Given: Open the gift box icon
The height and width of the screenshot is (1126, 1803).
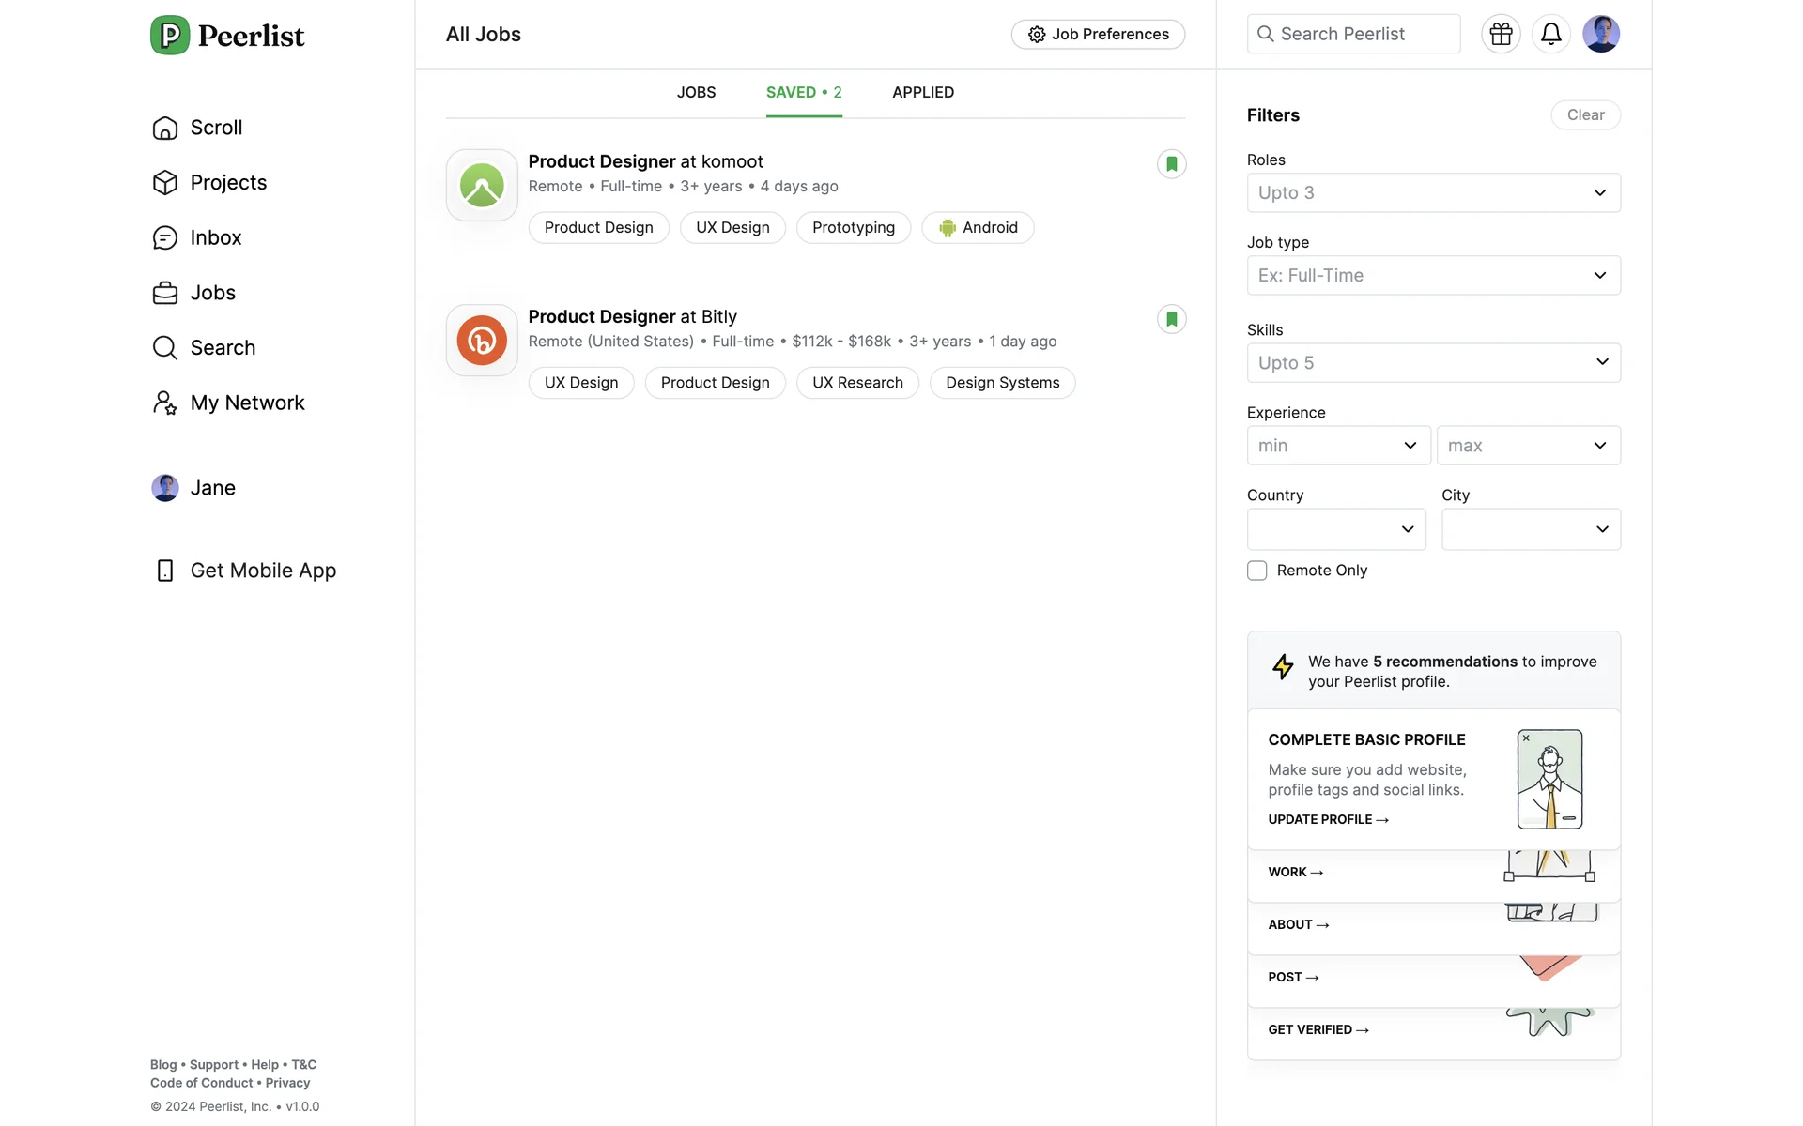Looking at the screenshot, I should point(1501,35).
